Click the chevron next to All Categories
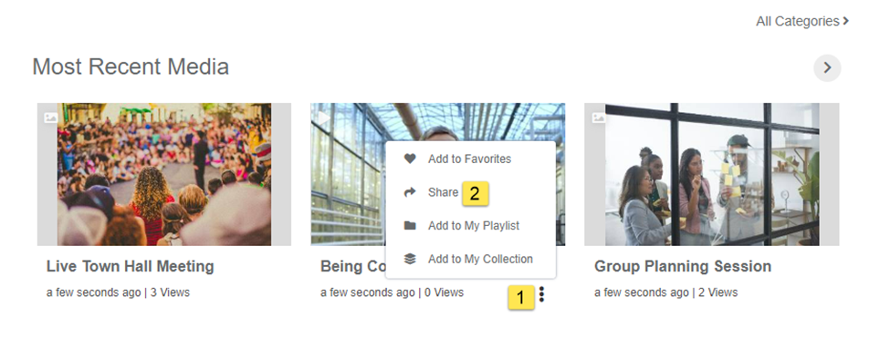This screenshot has height=348, width=890. [x=845, y=22]
